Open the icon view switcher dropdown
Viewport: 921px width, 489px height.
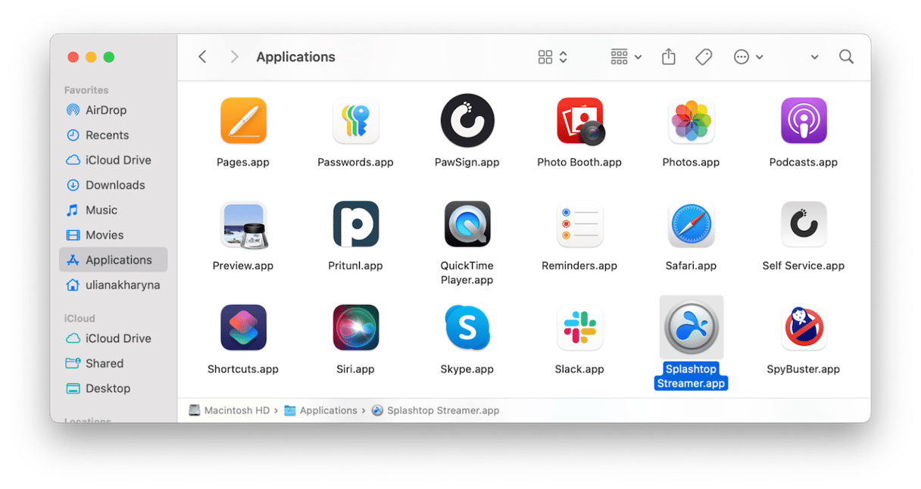click(552, 58)
